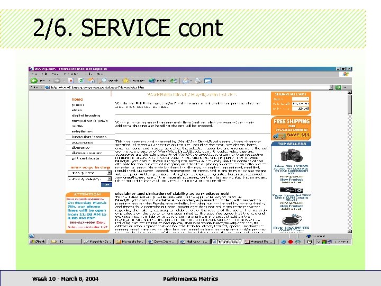Image resolution: width=381 pixels, height=286 pixels.
Task: Click the Refresh page icon
Action: (81, 81)
